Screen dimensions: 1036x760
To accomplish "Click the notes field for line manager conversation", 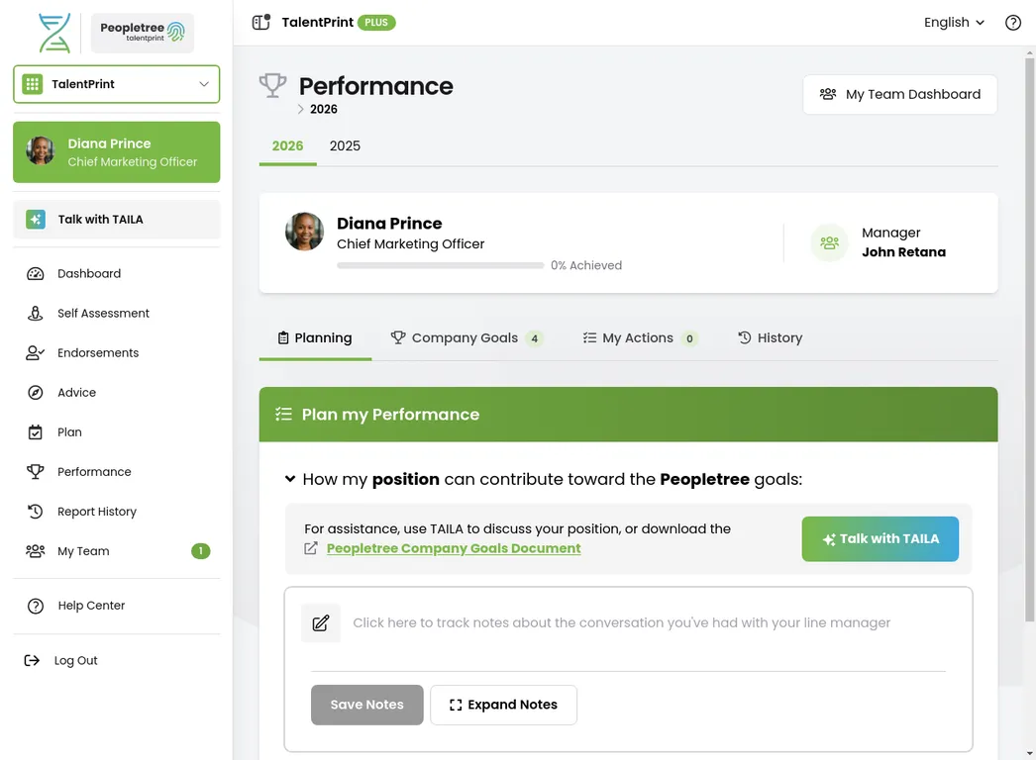I will coord(621,622).
